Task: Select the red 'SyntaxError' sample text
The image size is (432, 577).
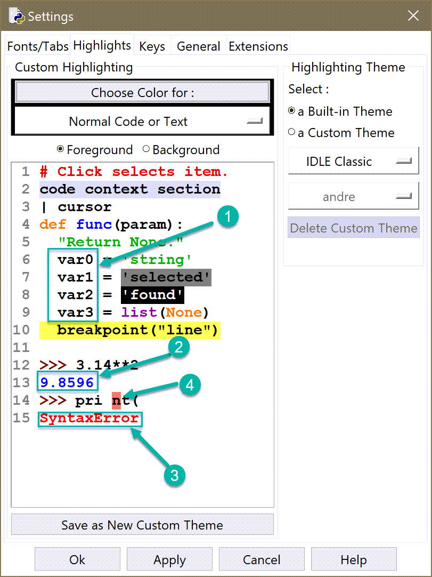Action: [89, 418]
